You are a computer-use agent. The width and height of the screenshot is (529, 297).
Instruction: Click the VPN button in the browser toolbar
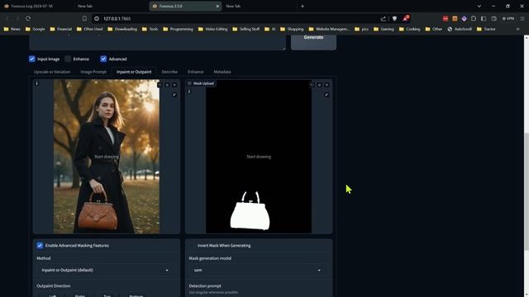pos(508,18)
